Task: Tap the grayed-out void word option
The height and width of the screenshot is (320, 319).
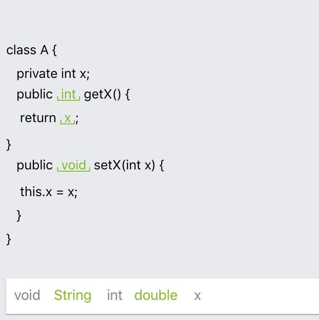Action: click(27, 295)
